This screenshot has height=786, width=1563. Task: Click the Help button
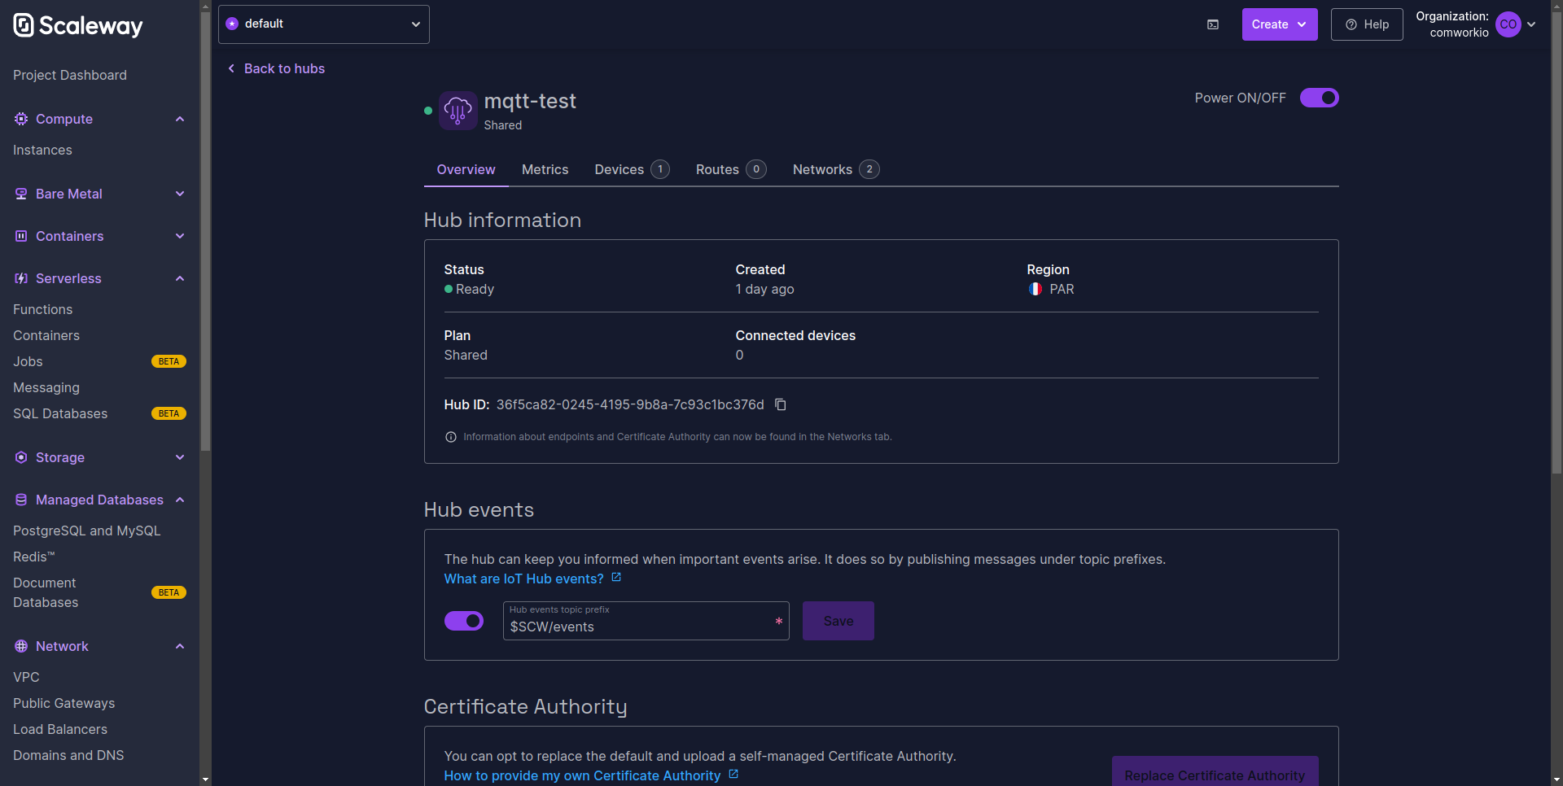tap(1367, 24)
